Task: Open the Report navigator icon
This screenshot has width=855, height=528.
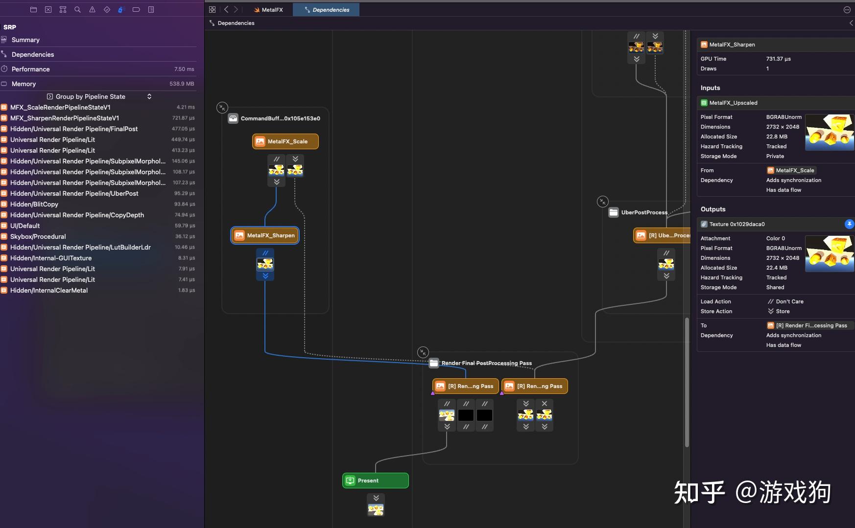Action: pos(151,9)
